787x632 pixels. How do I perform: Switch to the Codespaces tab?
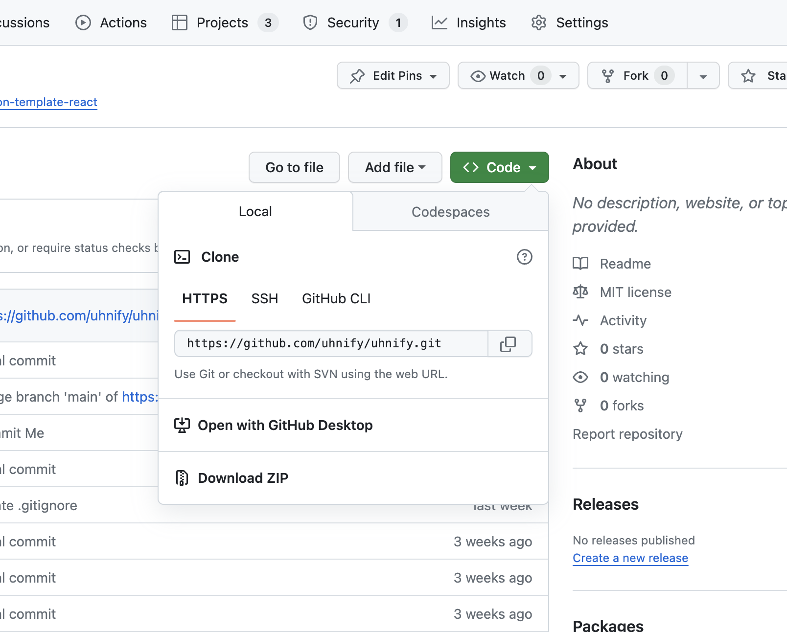point(450,212)
